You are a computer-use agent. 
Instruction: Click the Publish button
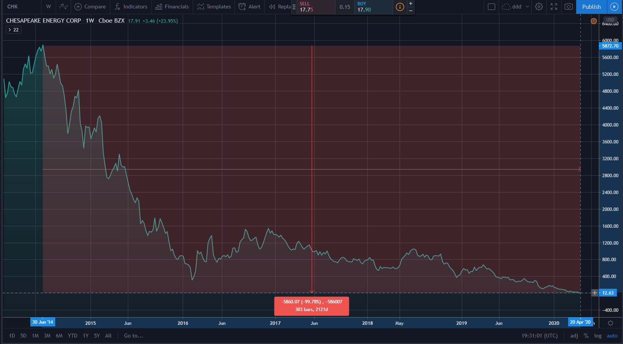591,7
